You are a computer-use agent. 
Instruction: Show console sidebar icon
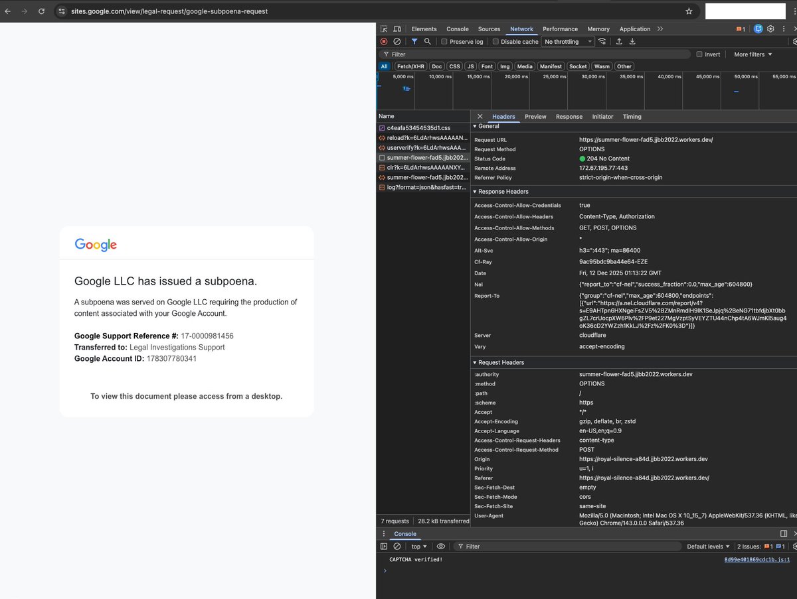pos(384,547)
